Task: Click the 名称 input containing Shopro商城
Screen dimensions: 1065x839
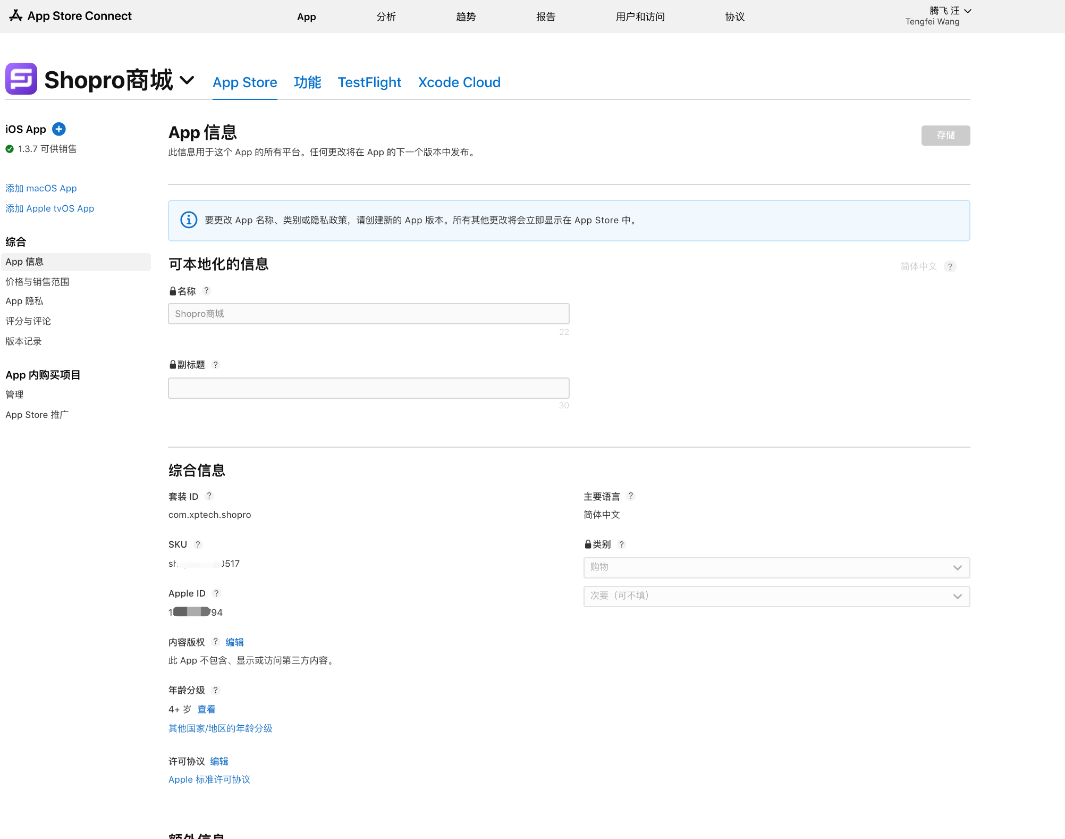Action: (x=368, y=314)
